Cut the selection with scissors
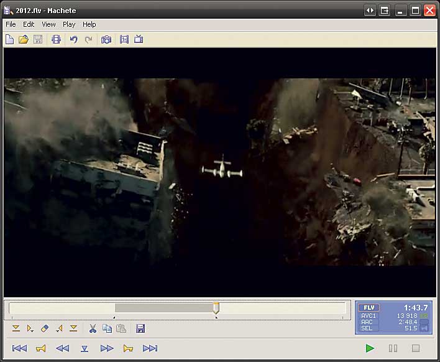 pyautogui.click(x=93, y=328)
